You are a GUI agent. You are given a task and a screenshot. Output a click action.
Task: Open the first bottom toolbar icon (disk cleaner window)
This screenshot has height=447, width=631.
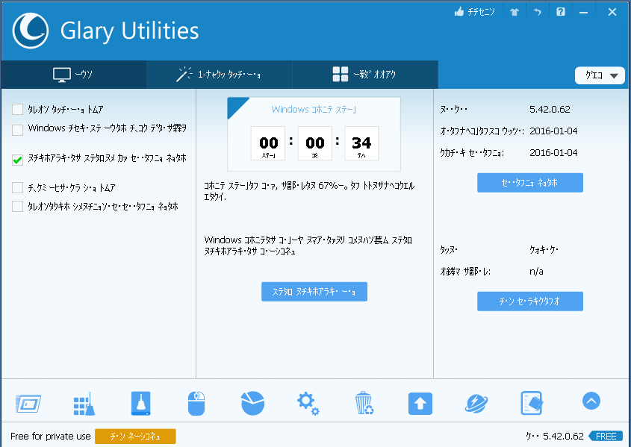28,403
